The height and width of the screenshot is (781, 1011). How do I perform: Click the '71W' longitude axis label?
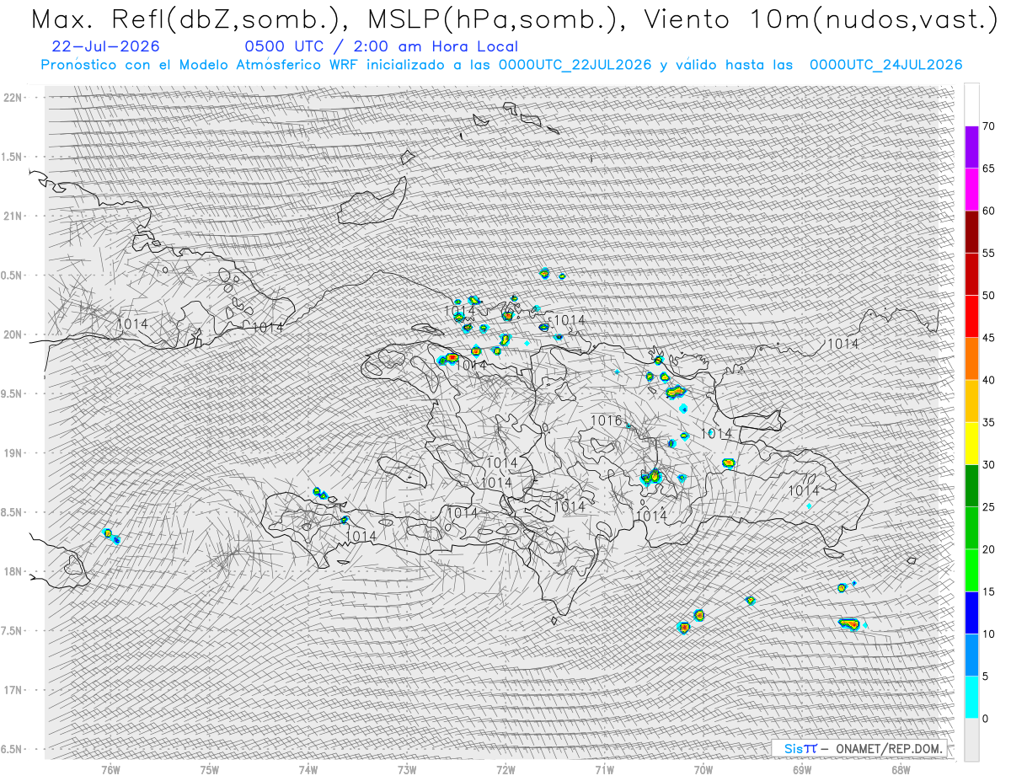point(604,771)
